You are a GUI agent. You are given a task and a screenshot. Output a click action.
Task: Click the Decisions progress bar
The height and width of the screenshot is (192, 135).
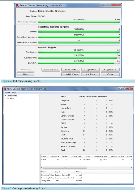(79, 52)
